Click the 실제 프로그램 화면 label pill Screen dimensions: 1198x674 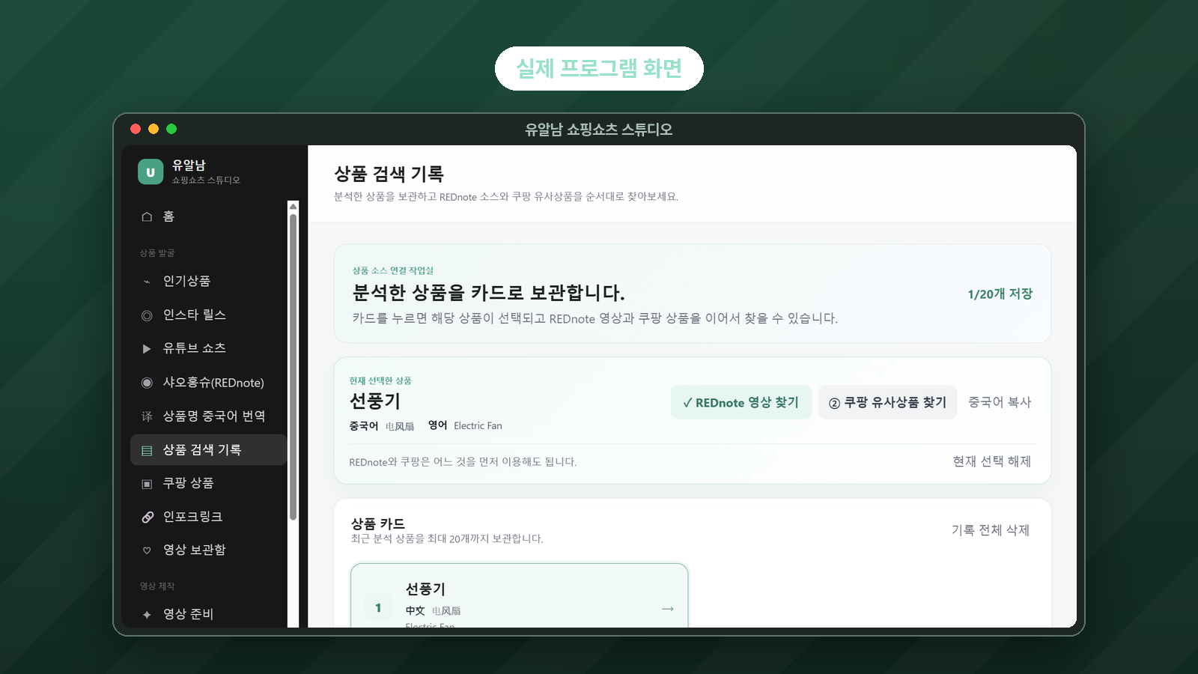tap(599, 68)
